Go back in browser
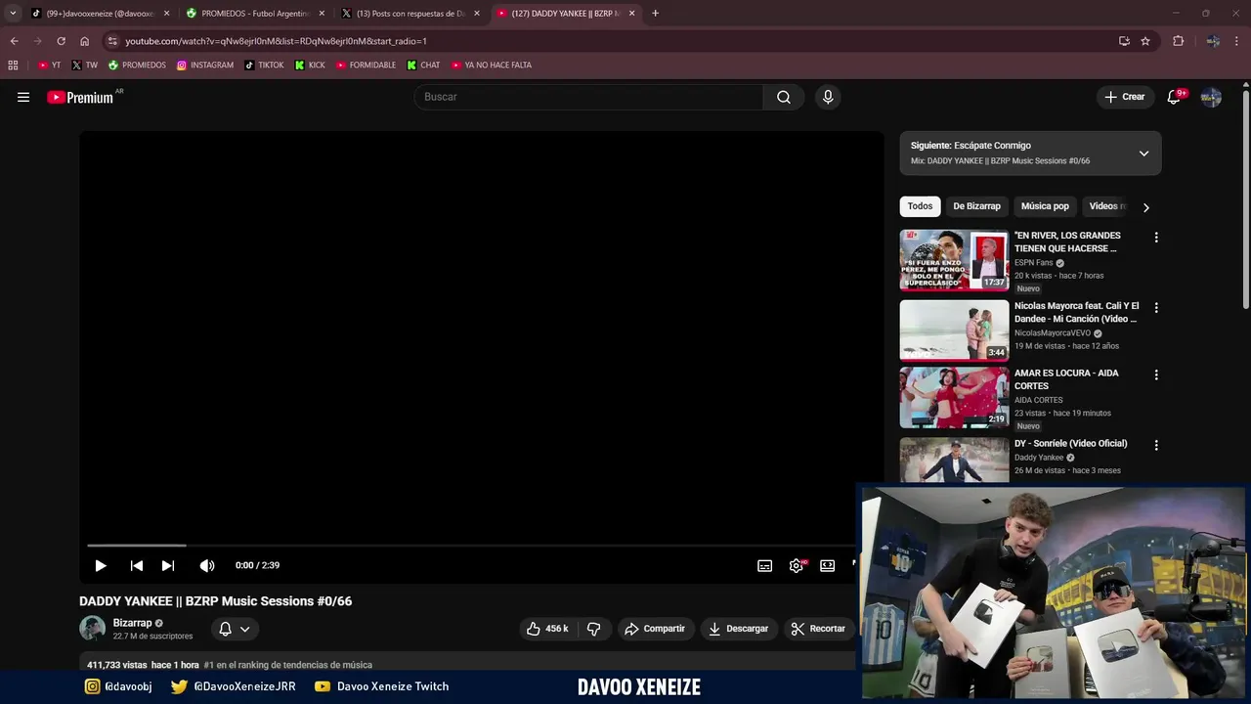The image size is (1251, 704). (x=14, y=41)
